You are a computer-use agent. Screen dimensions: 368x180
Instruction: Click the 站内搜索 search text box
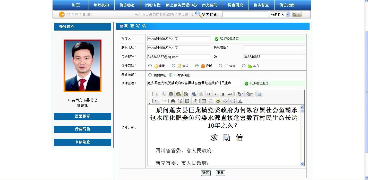245,14
